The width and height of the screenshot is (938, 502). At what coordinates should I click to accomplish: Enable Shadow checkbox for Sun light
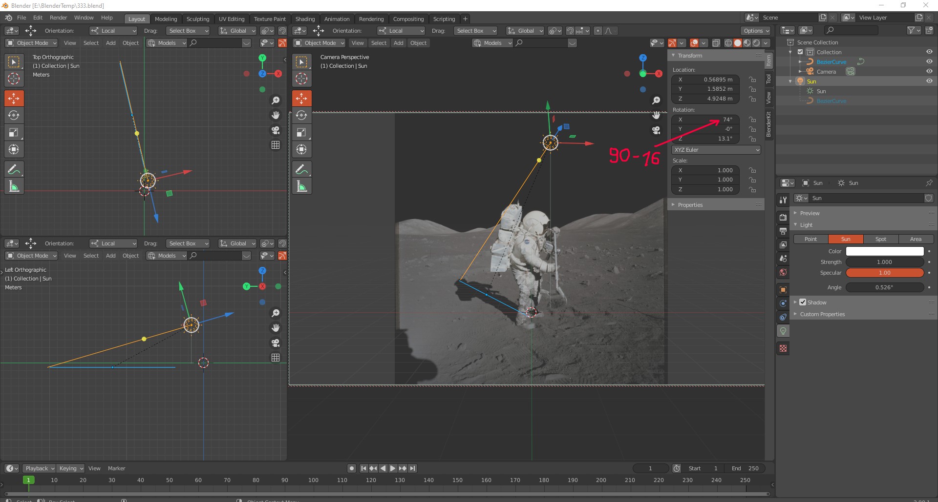803,302
